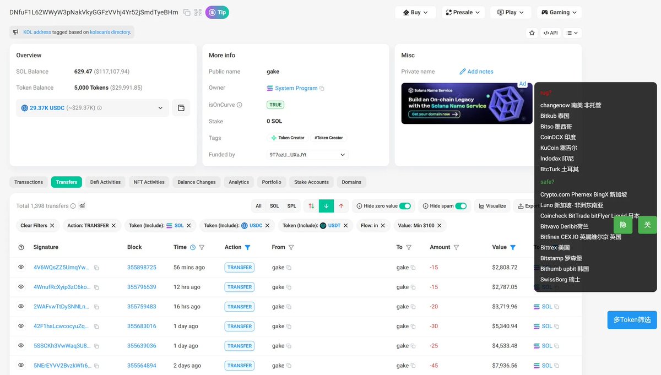Open the Time column filter funnel

pos(202,247)
